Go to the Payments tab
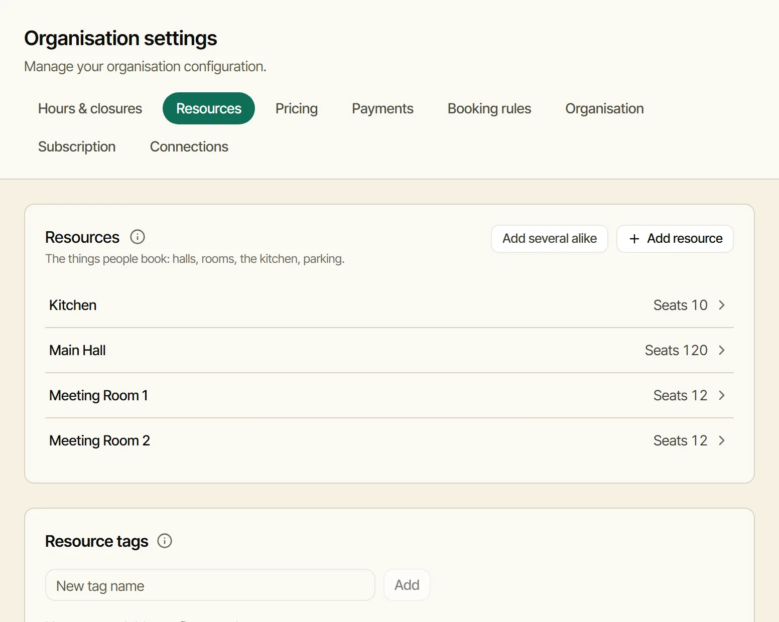This screenshot has width=779, height=622. click(x=382, y=108)
